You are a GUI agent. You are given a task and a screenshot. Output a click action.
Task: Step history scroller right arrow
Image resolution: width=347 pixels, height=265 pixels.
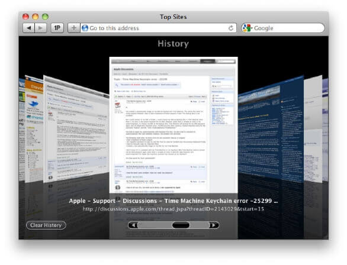coord(214,225)
